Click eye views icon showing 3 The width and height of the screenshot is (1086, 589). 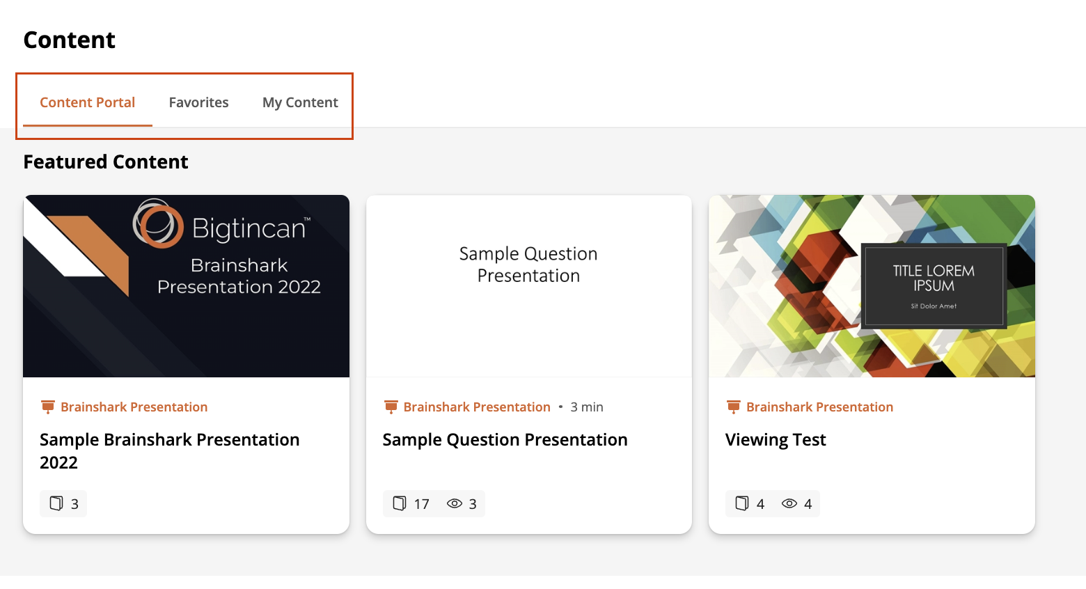[x=455, y=503]
